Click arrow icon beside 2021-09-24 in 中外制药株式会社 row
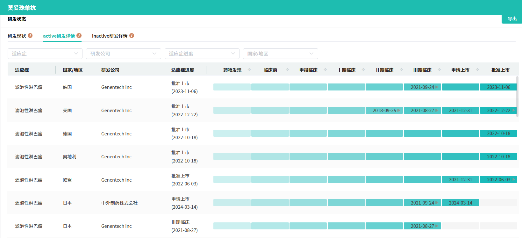 pos(437,203)
